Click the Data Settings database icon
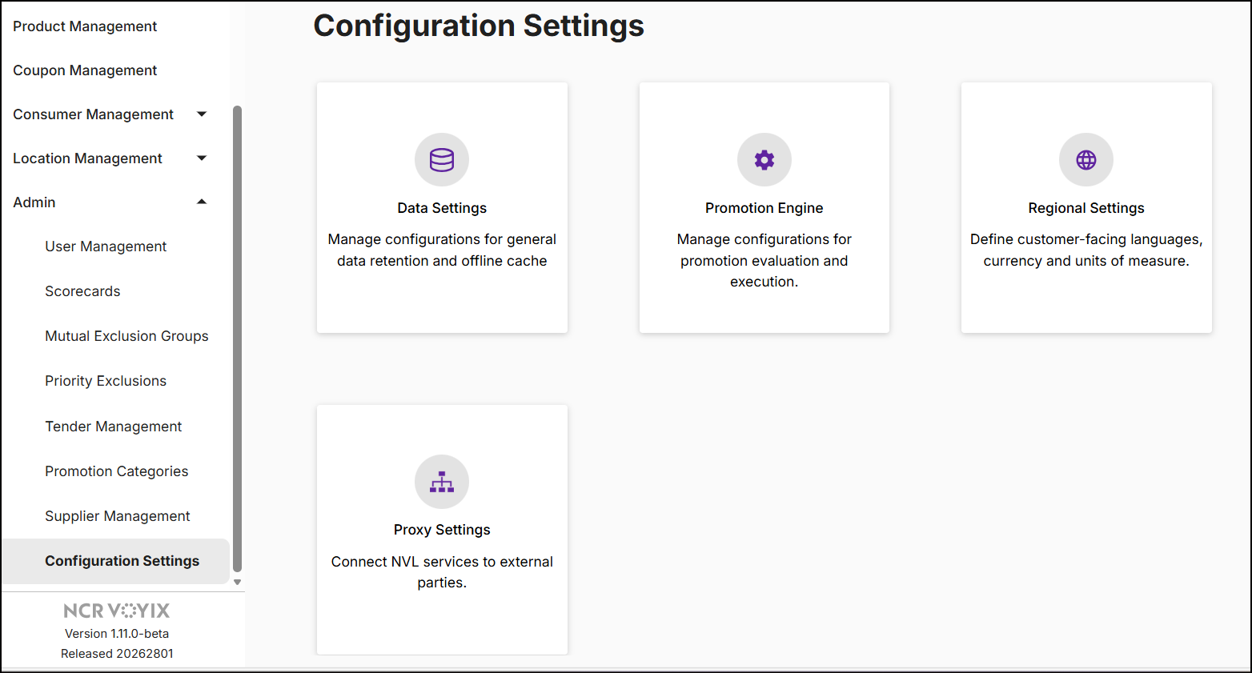This screenshot has width=1252, height=673. pyautogui.click(x=441, y=159)
